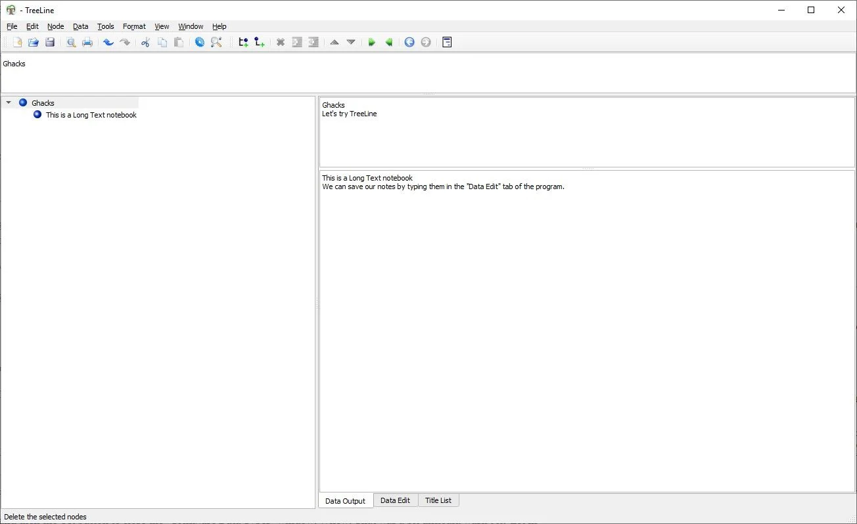This screenshot has height=524, width=857.
Task: Go to previous selection with blue back icon
Action: (x=409, y=42)
